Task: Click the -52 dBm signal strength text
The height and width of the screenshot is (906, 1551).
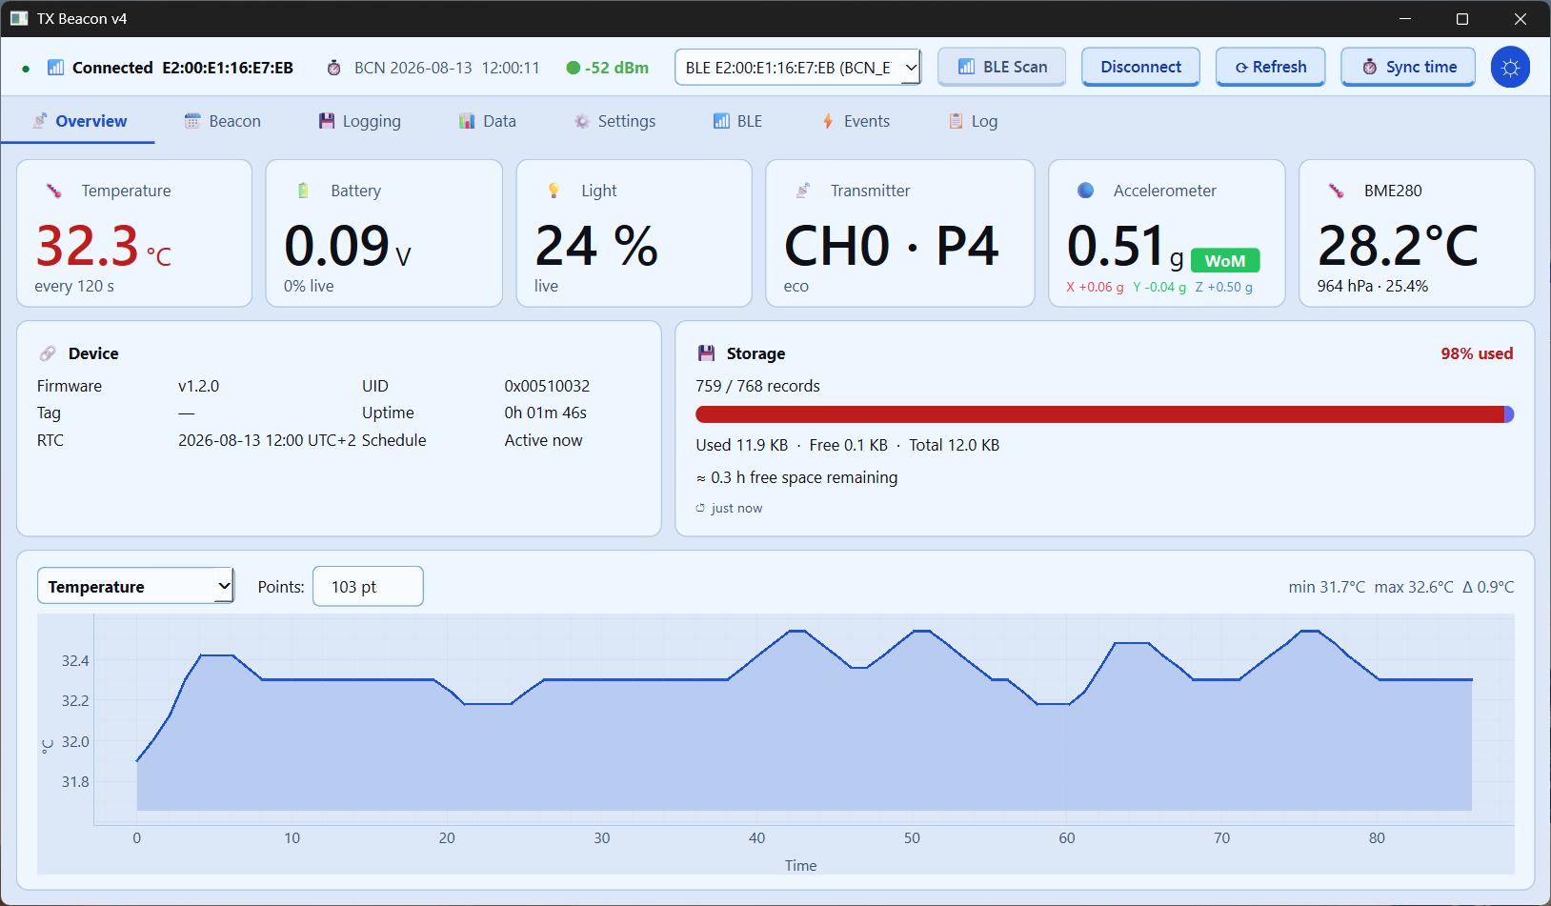Action: click(x=616, y=68)
